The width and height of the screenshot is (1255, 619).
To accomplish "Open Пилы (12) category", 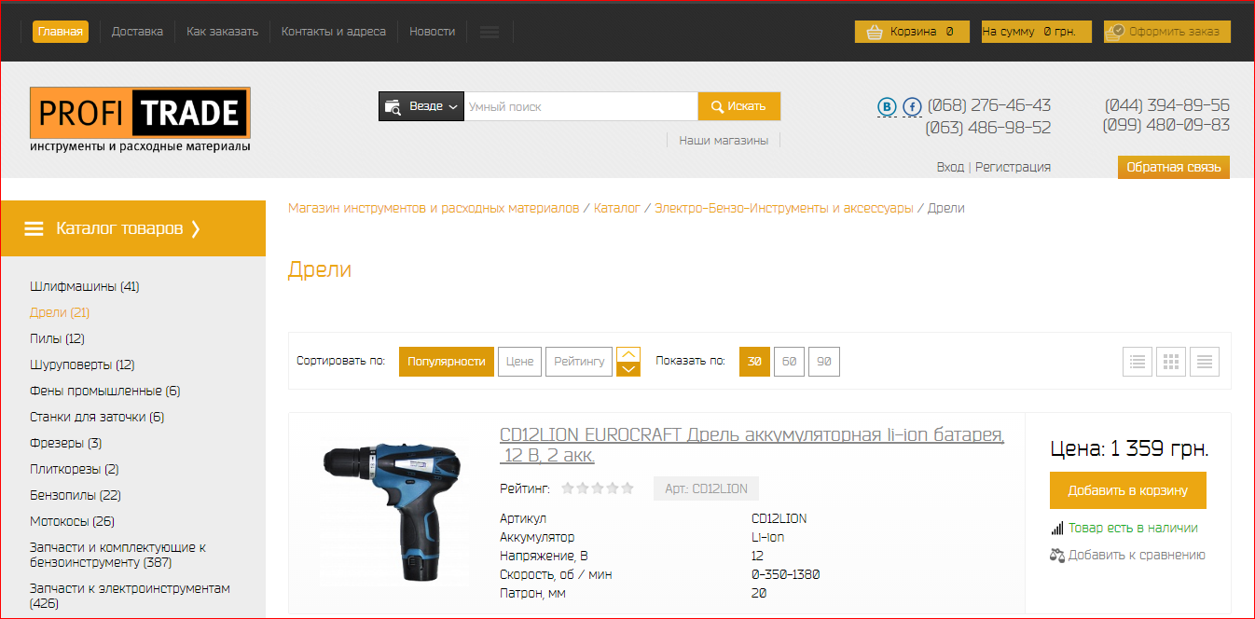I will click(57, 338).
